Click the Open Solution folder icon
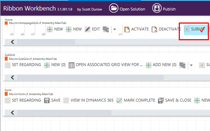The width and height of the screenshot is (210, 131). pos(114,8)
